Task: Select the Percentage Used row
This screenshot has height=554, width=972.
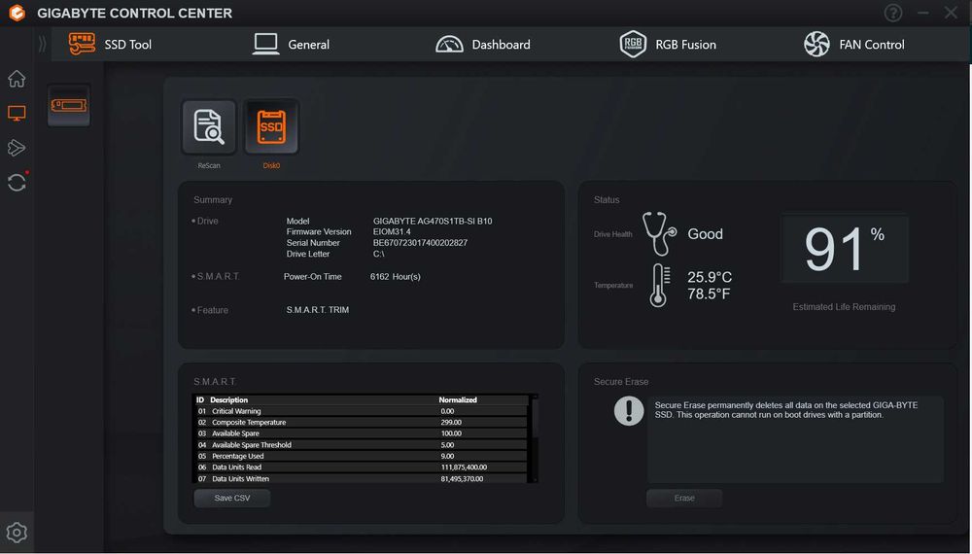Action: click(x=361, y=456)
